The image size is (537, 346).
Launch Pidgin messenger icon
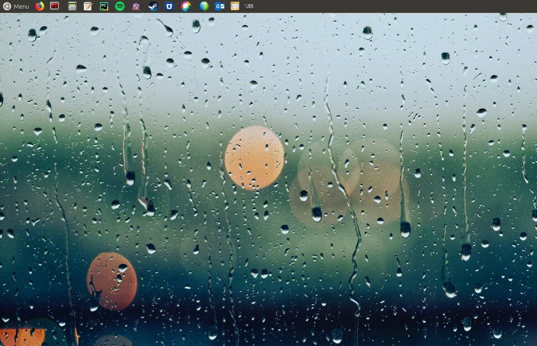click(x=136, y=6)
